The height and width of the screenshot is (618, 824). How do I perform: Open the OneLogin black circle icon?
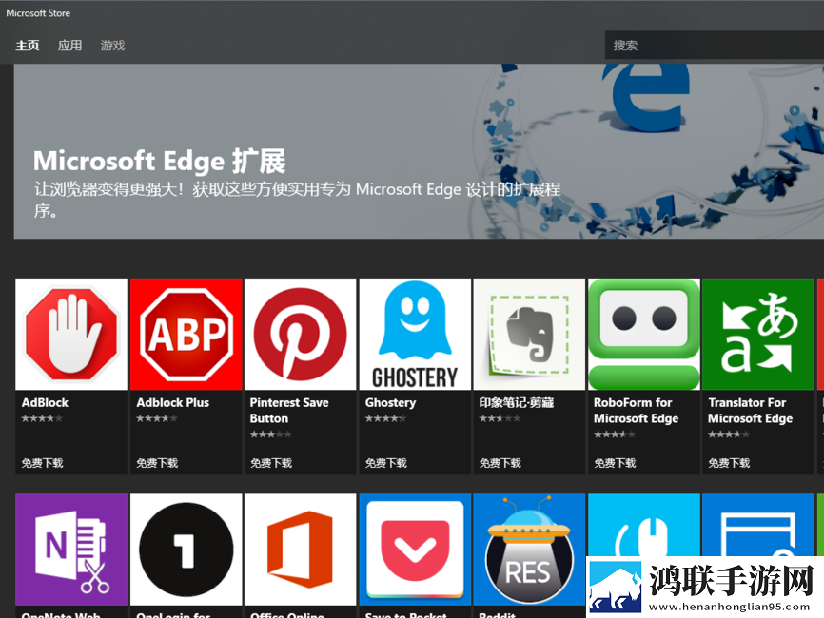coord(186,550)
